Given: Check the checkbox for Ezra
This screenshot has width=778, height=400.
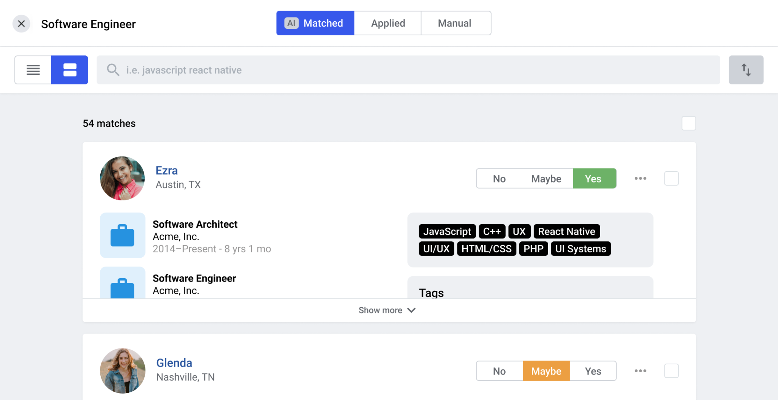Looking at the screenshot, I should (x=671, y=178).
